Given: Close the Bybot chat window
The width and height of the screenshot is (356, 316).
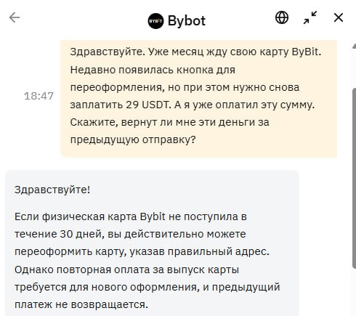Looking at the screenshot, I should click(x=339, y=17).
